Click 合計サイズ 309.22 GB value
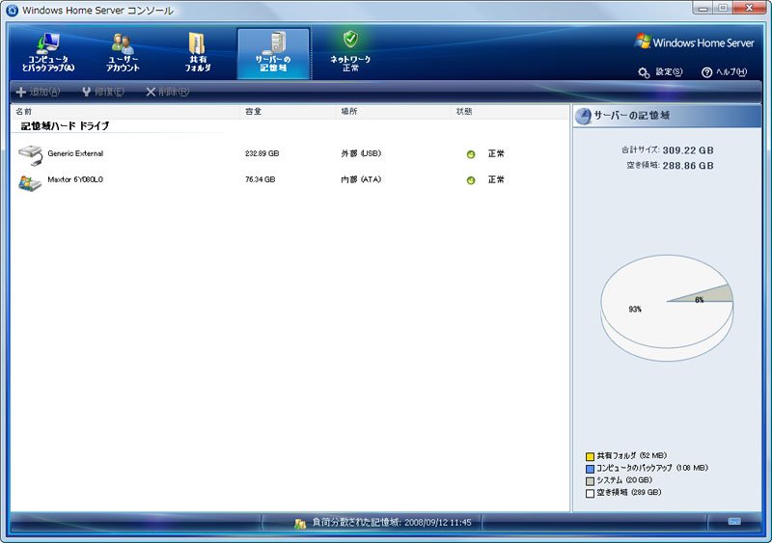The width and height of the screenshot is (772, 543). (688, 150)
